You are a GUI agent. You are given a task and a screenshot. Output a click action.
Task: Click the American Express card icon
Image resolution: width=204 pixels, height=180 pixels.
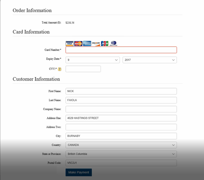[87, 44]
